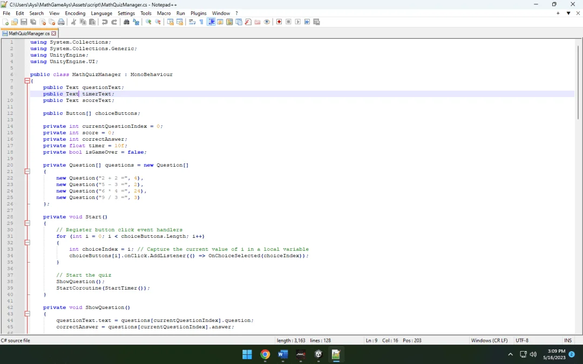Toggle synchronized vertical scrolling

170,22
